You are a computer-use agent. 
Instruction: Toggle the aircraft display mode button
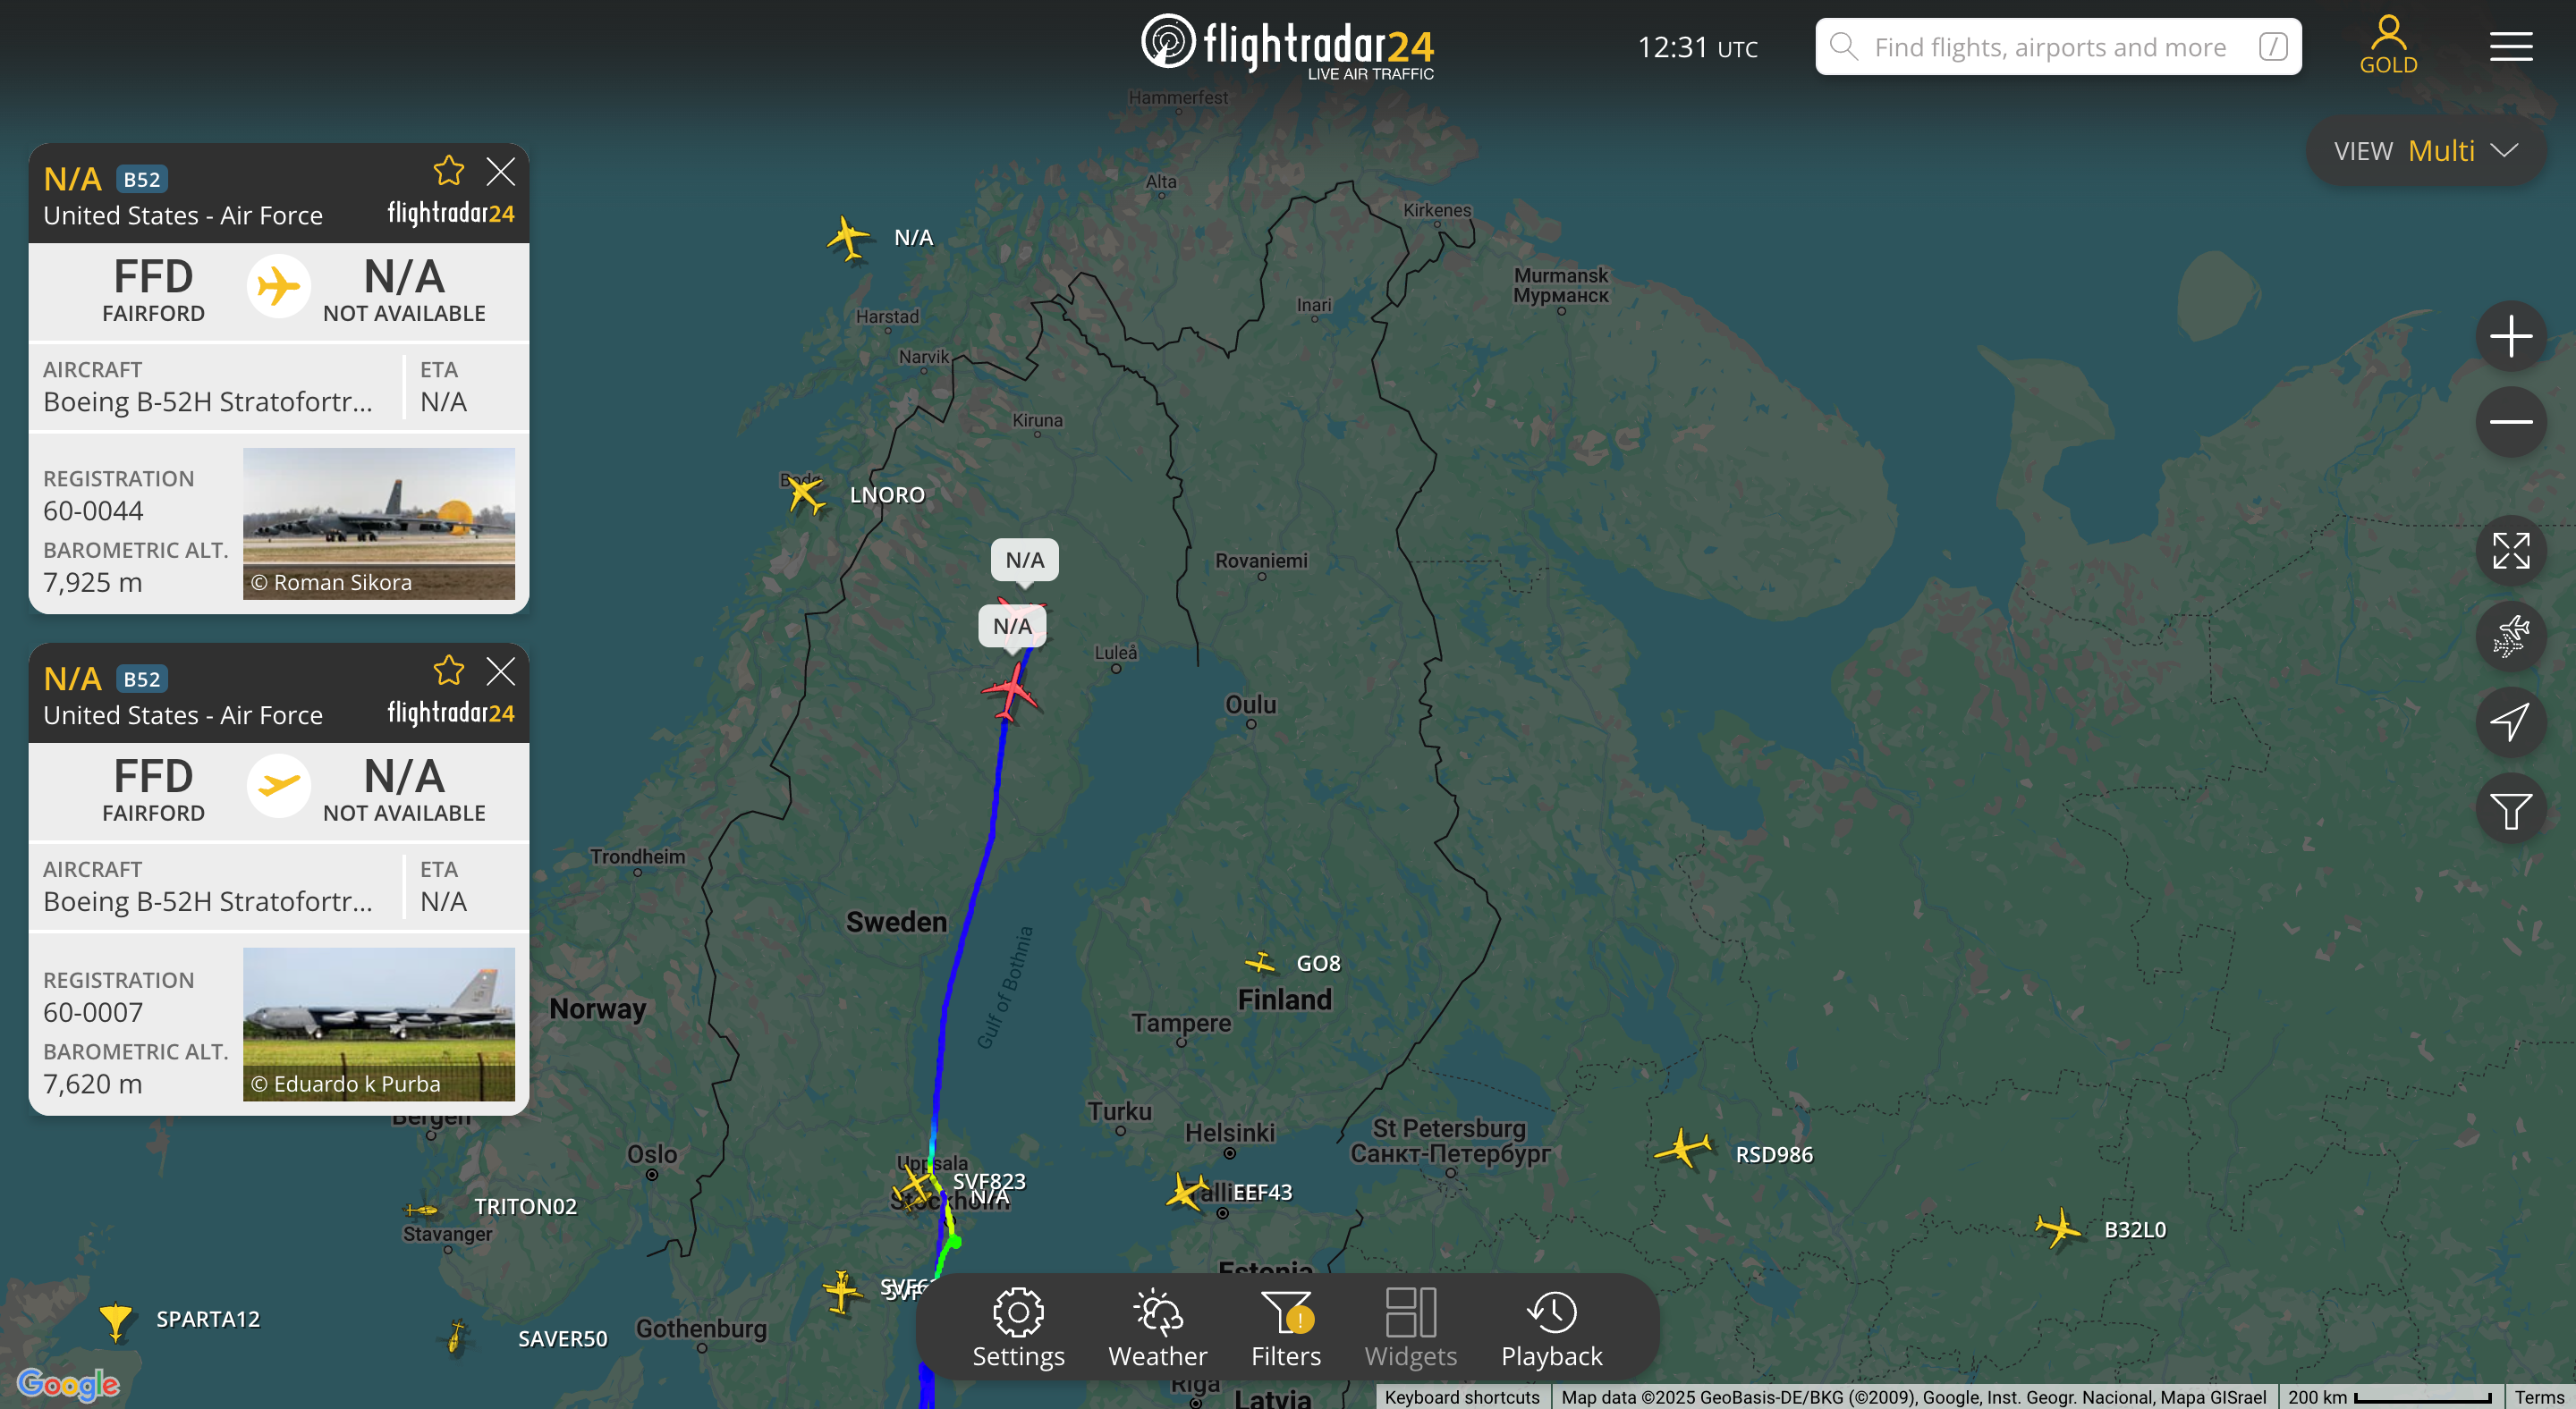point(2510,637)
